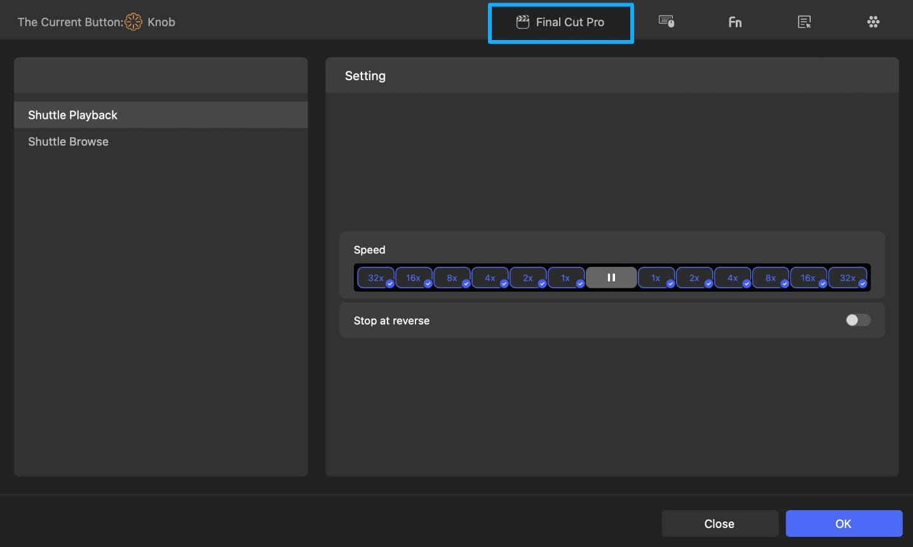Click the pause button in speed bar

[x=611, y=278]
